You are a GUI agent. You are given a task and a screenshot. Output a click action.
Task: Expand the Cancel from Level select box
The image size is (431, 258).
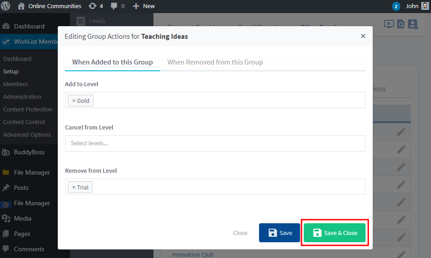tap(215, 143)
